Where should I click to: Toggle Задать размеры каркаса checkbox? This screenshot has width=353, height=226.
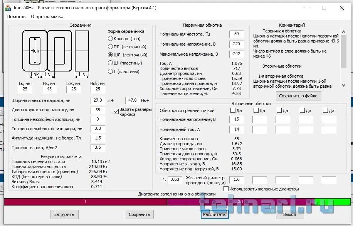tap(116, 112)
